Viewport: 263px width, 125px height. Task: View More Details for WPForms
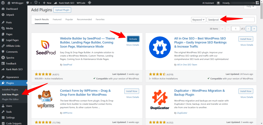click(x=133, y=97)
